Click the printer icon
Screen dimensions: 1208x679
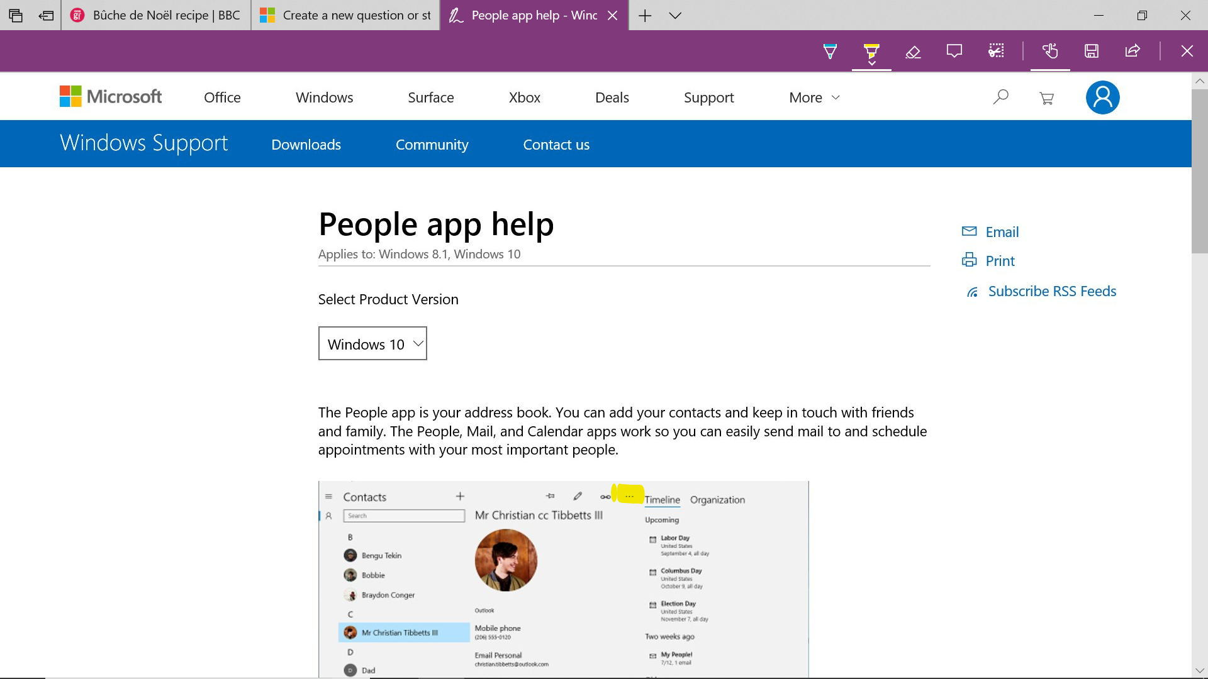969,260
